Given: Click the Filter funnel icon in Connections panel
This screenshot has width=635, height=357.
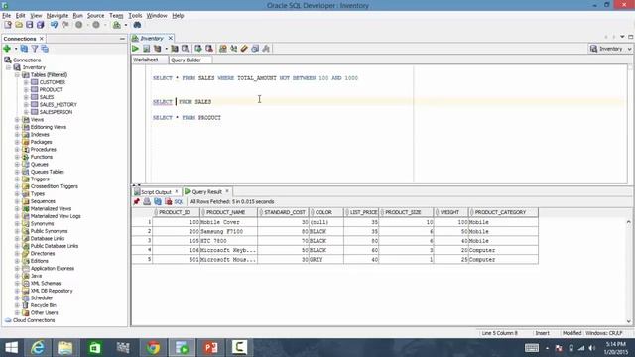Looking at the screenshot, I should coord(35,49).
